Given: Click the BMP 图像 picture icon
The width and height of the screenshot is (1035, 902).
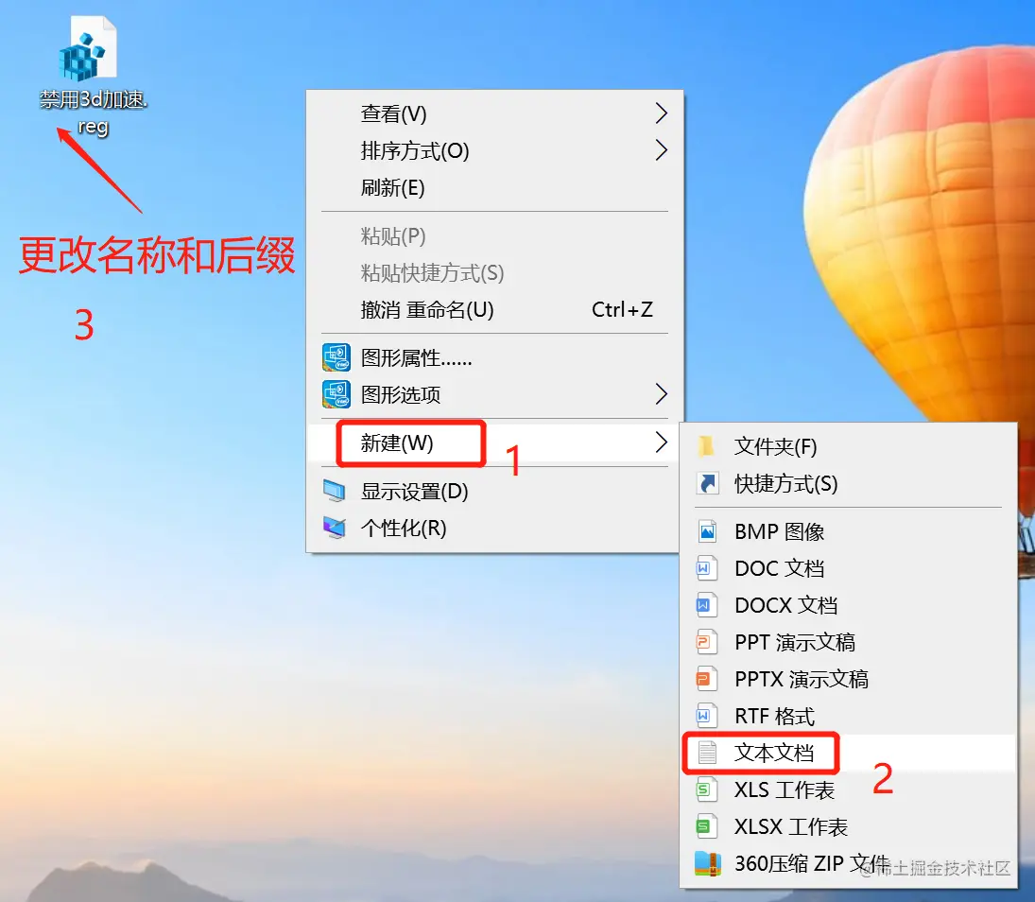Looking at the screenshot, I should pos(706,531).
